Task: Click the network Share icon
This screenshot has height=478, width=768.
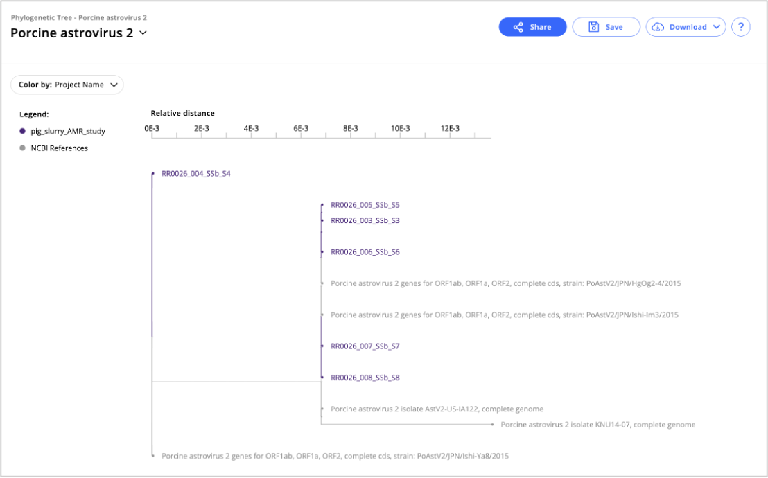Action: click(x=518, y=26)
